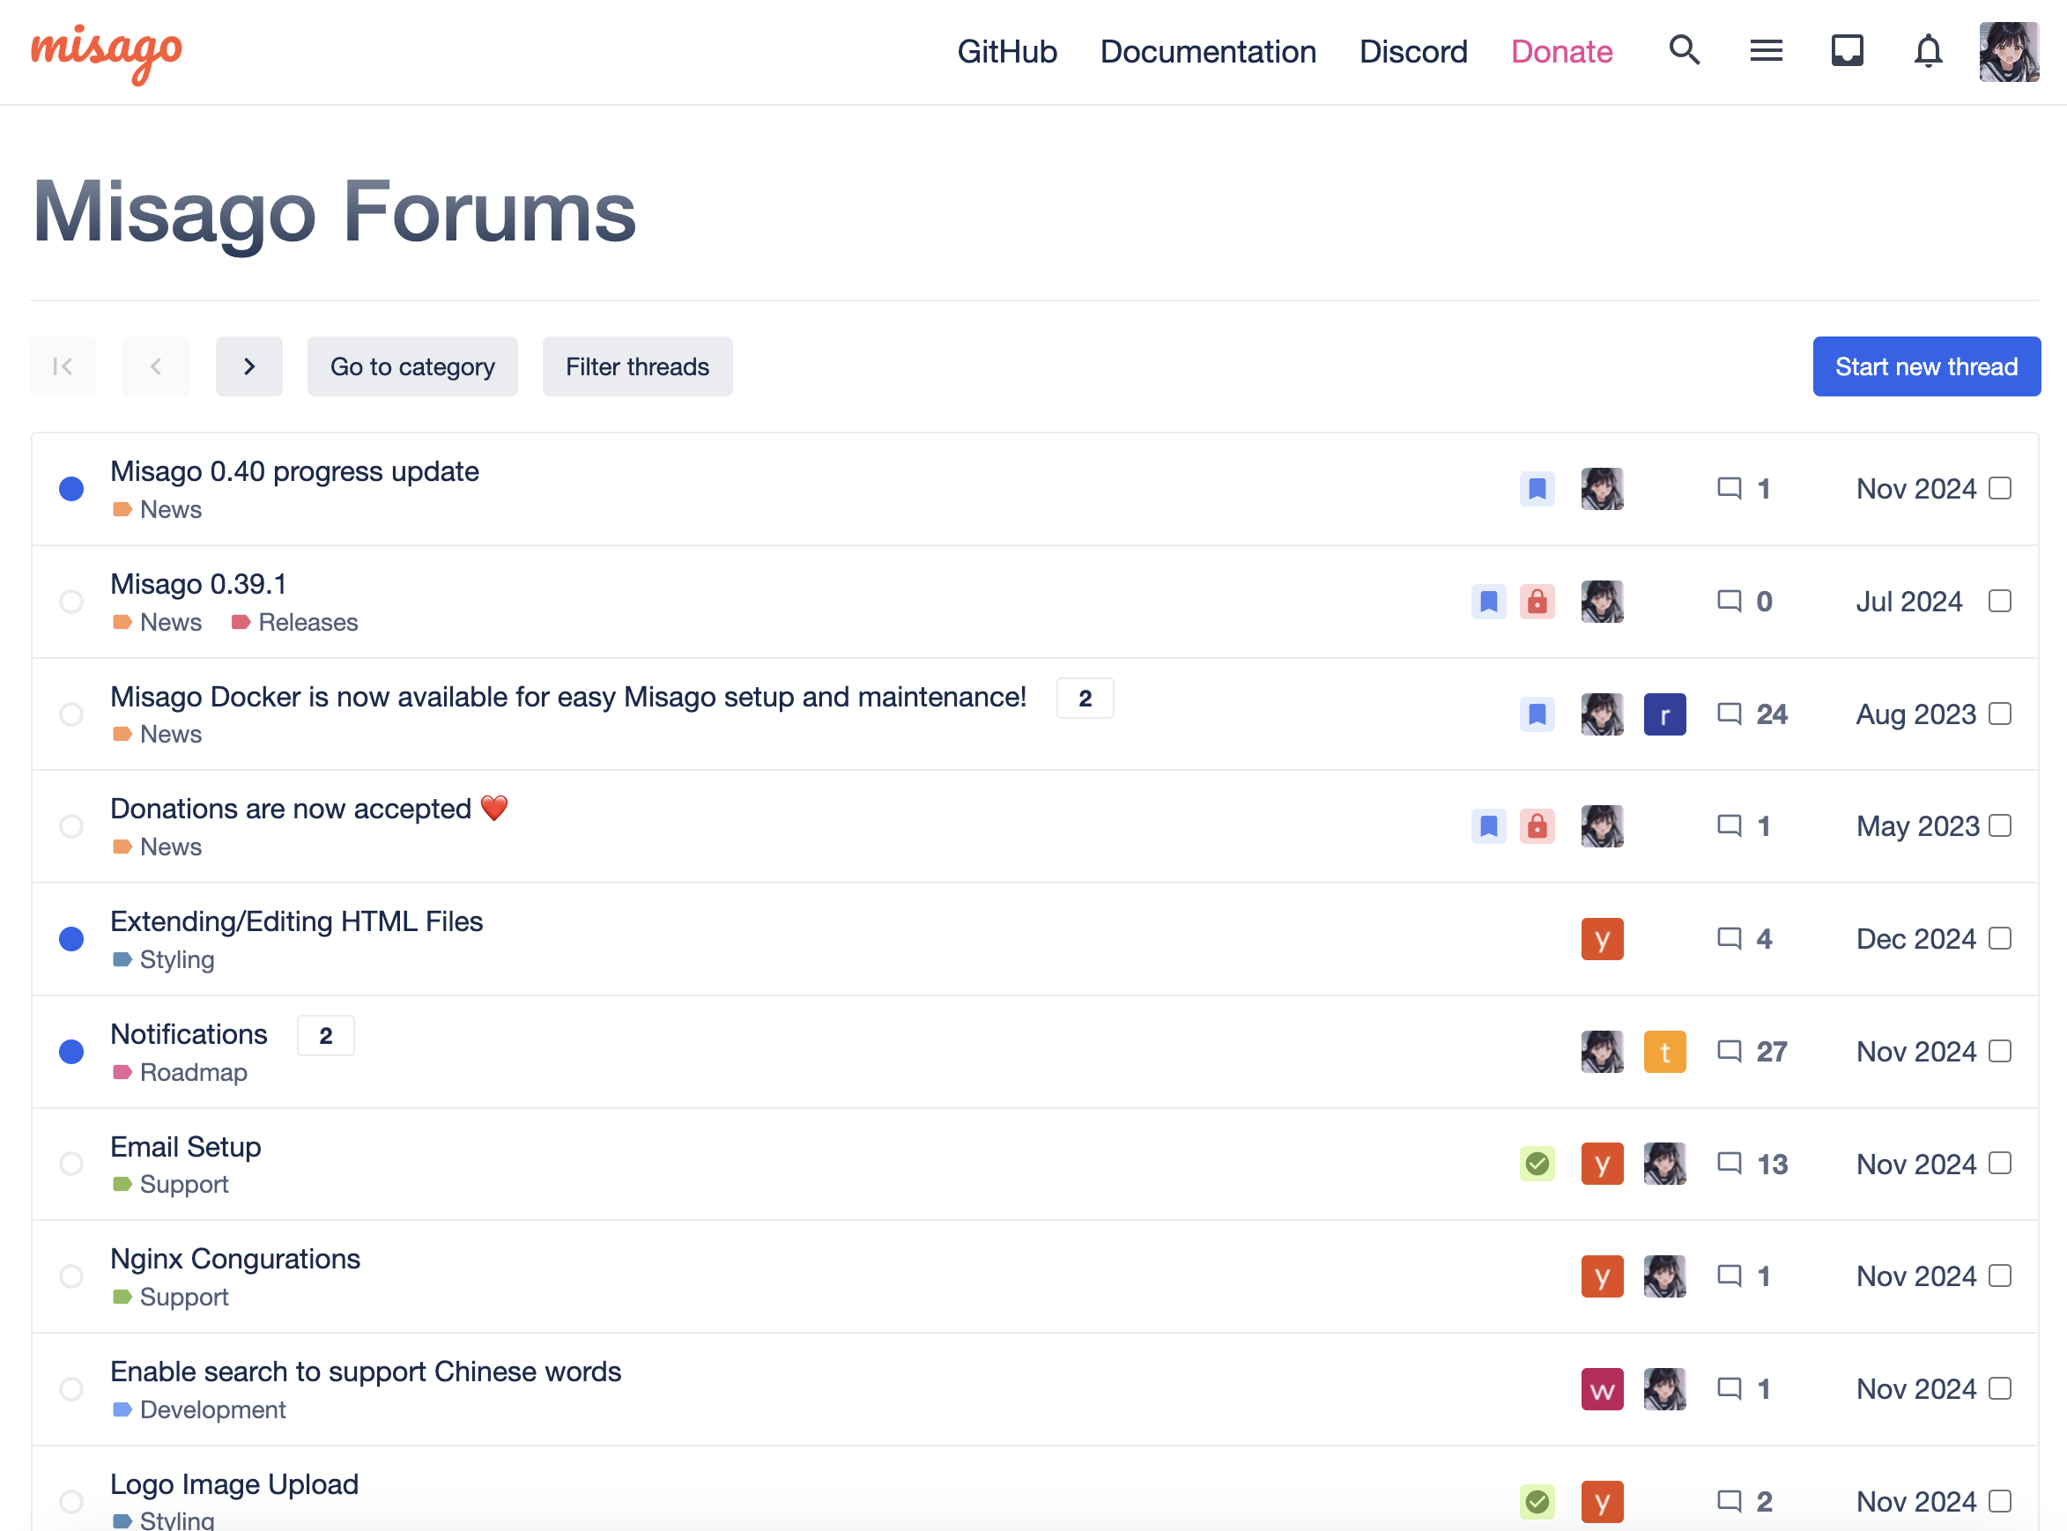The image size is (2067, 1531).
Task: Tick the checkbox for Extending/Editing HTML Files
Action: [x=2000, y=939]
